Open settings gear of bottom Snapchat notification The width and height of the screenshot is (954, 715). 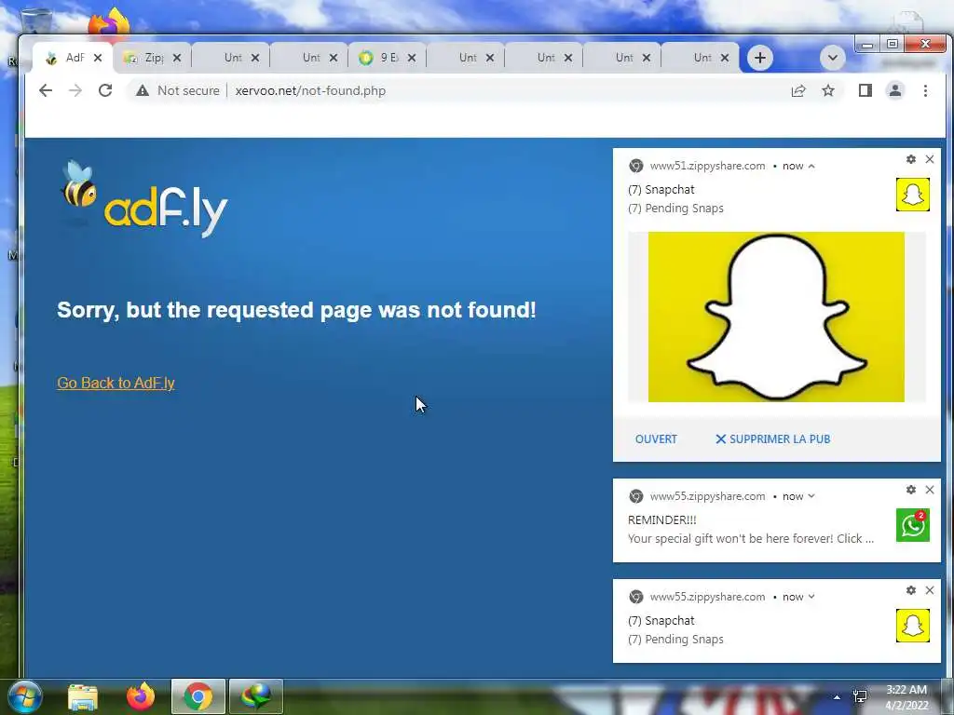[x=911, y=590]
